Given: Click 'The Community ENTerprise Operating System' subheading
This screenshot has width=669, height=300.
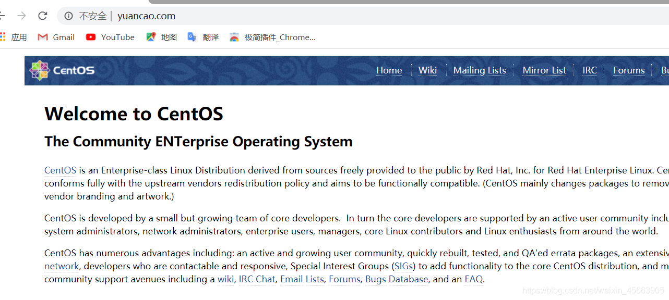Looking at the screenshot, I should 198,142.
